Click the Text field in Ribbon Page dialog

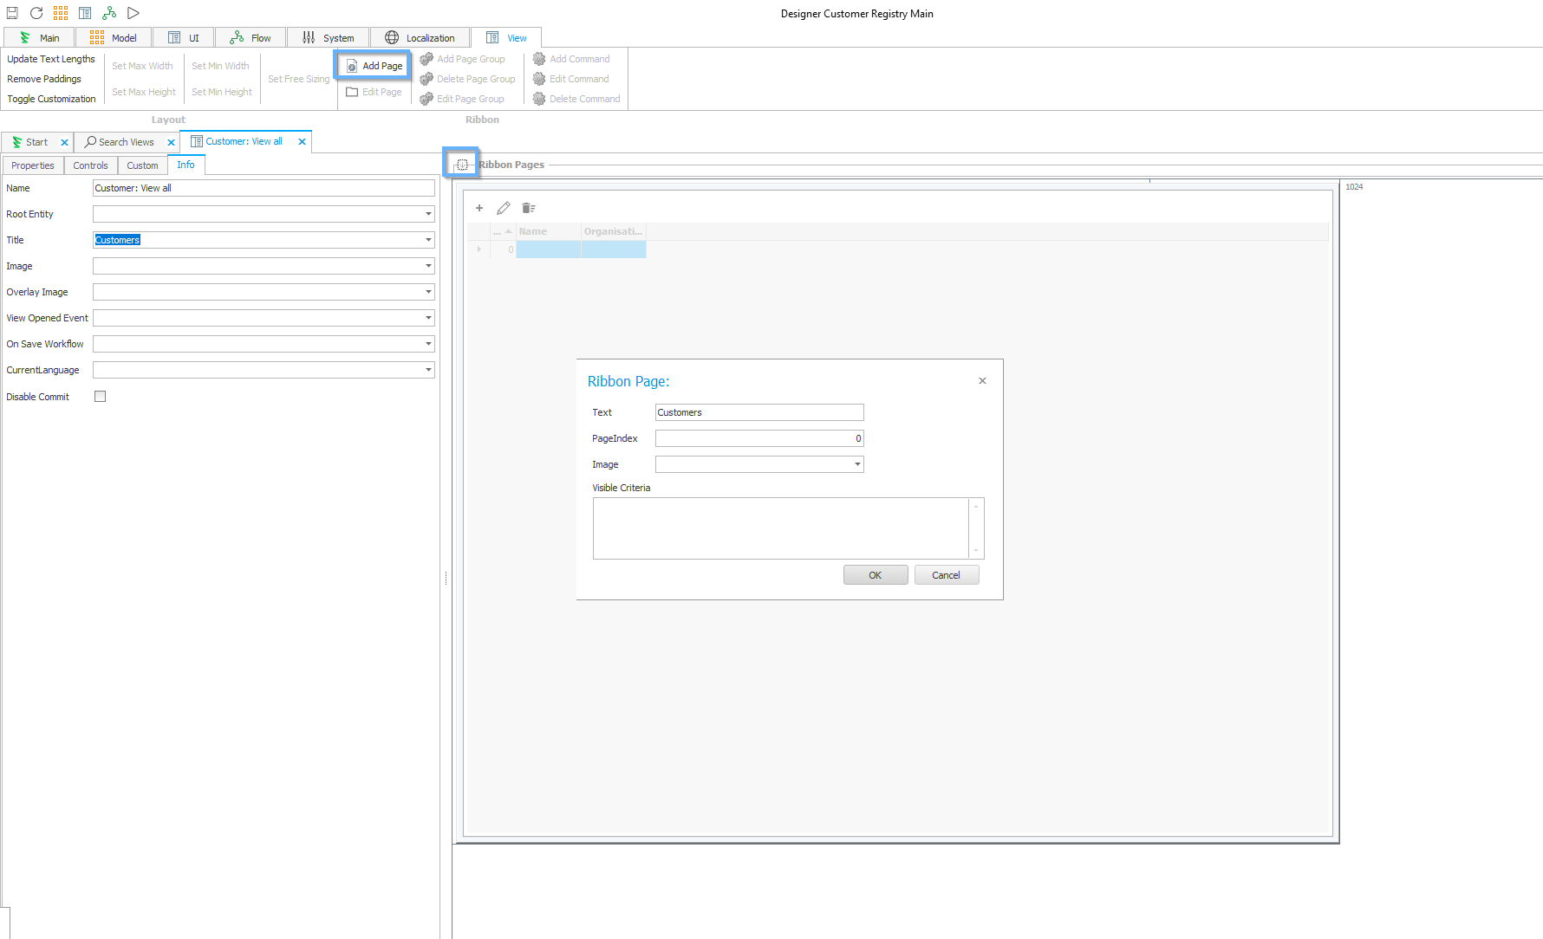click(x=759, y=412)
